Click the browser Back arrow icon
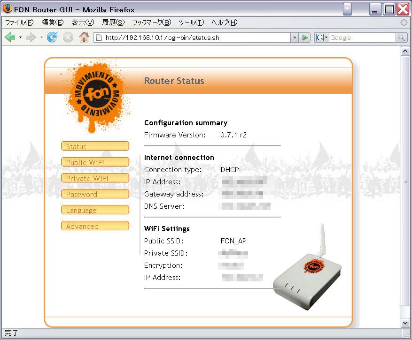 coord(10,38)
